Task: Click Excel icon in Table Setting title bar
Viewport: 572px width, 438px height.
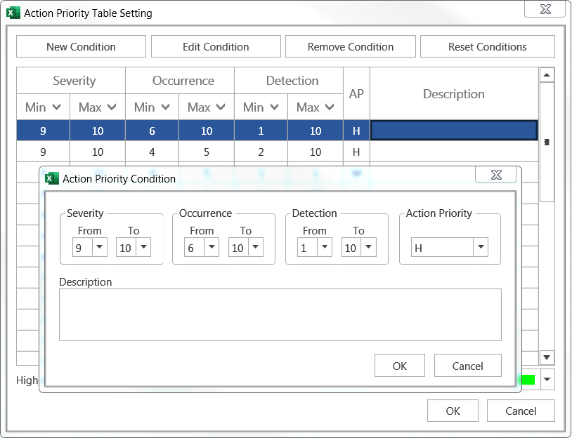Action: (x=13, y=13)
